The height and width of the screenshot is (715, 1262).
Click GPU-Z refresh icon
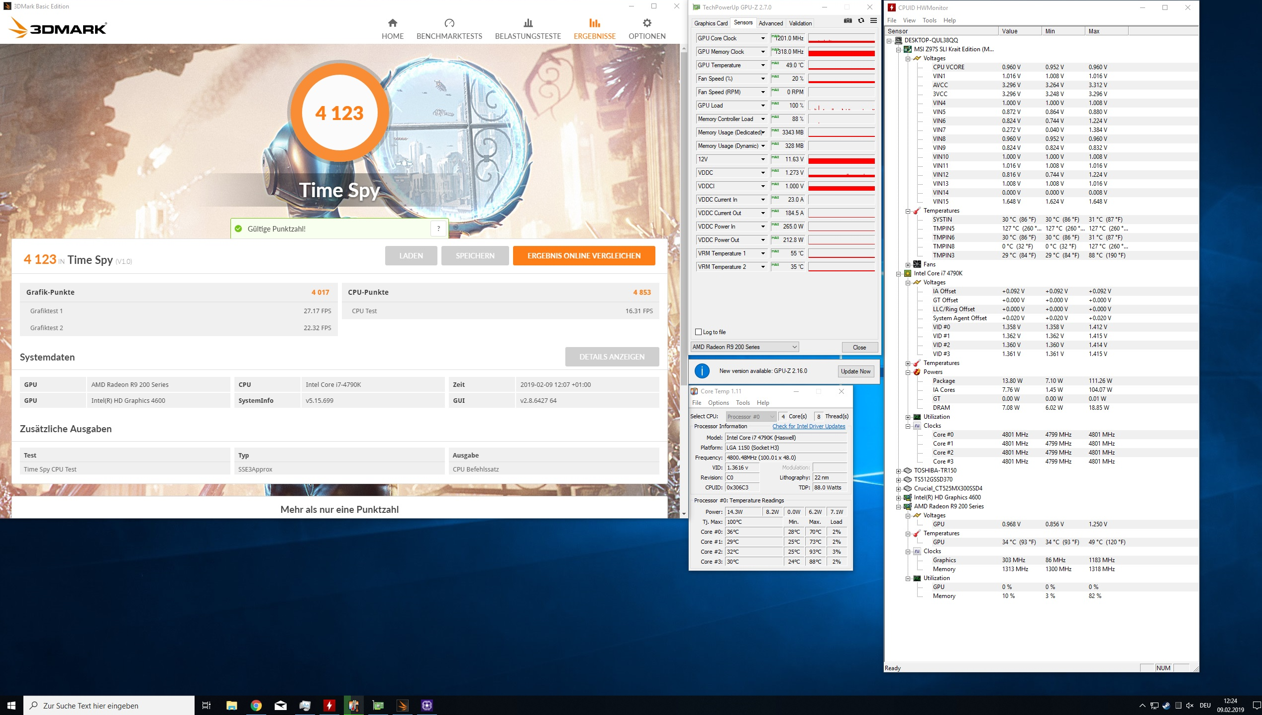pyautogui.click(x=861, y=21)
